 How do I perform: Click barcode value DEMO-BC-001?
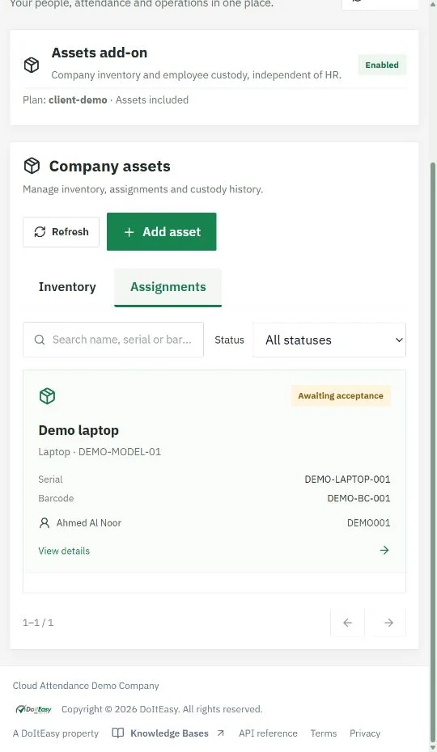pyautogui.click(x=359, y=498)
